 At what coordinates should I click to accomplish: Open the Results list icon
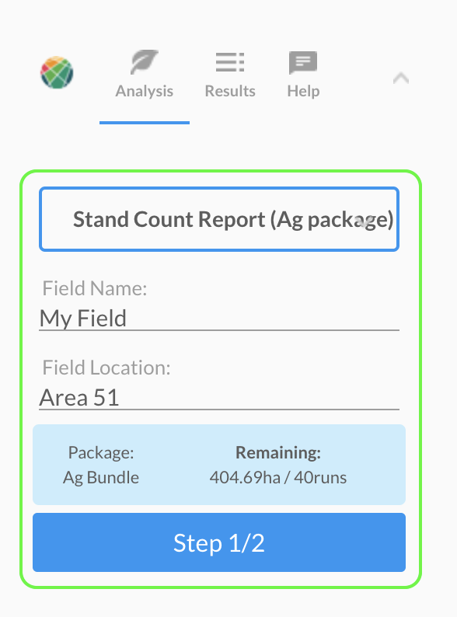tap(230, 62)
